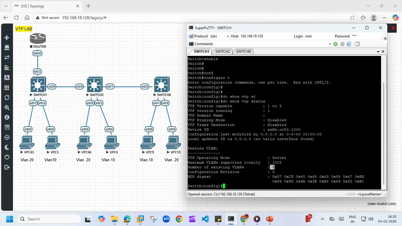
Task: Click the VTP LAB highlighted label
Action: [x=24, y=29]
